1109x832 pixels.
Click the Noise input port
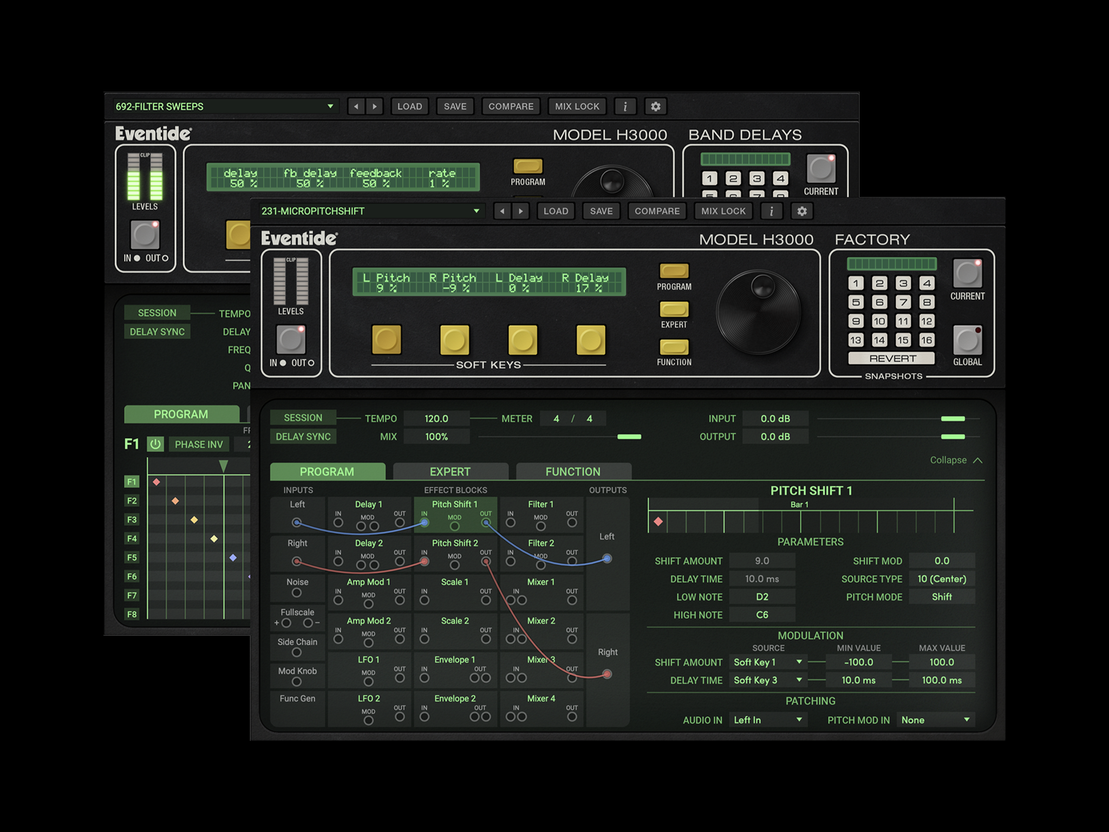click(297, 593)
